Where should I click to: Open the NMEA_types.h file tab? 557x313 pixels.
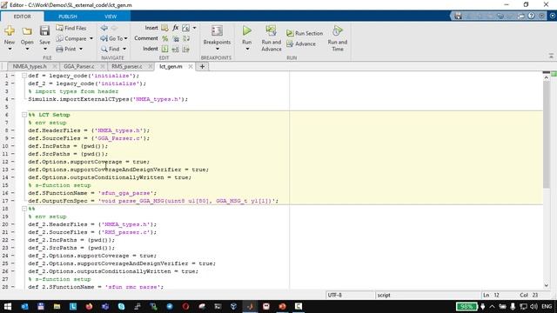(x=30, y=66)
